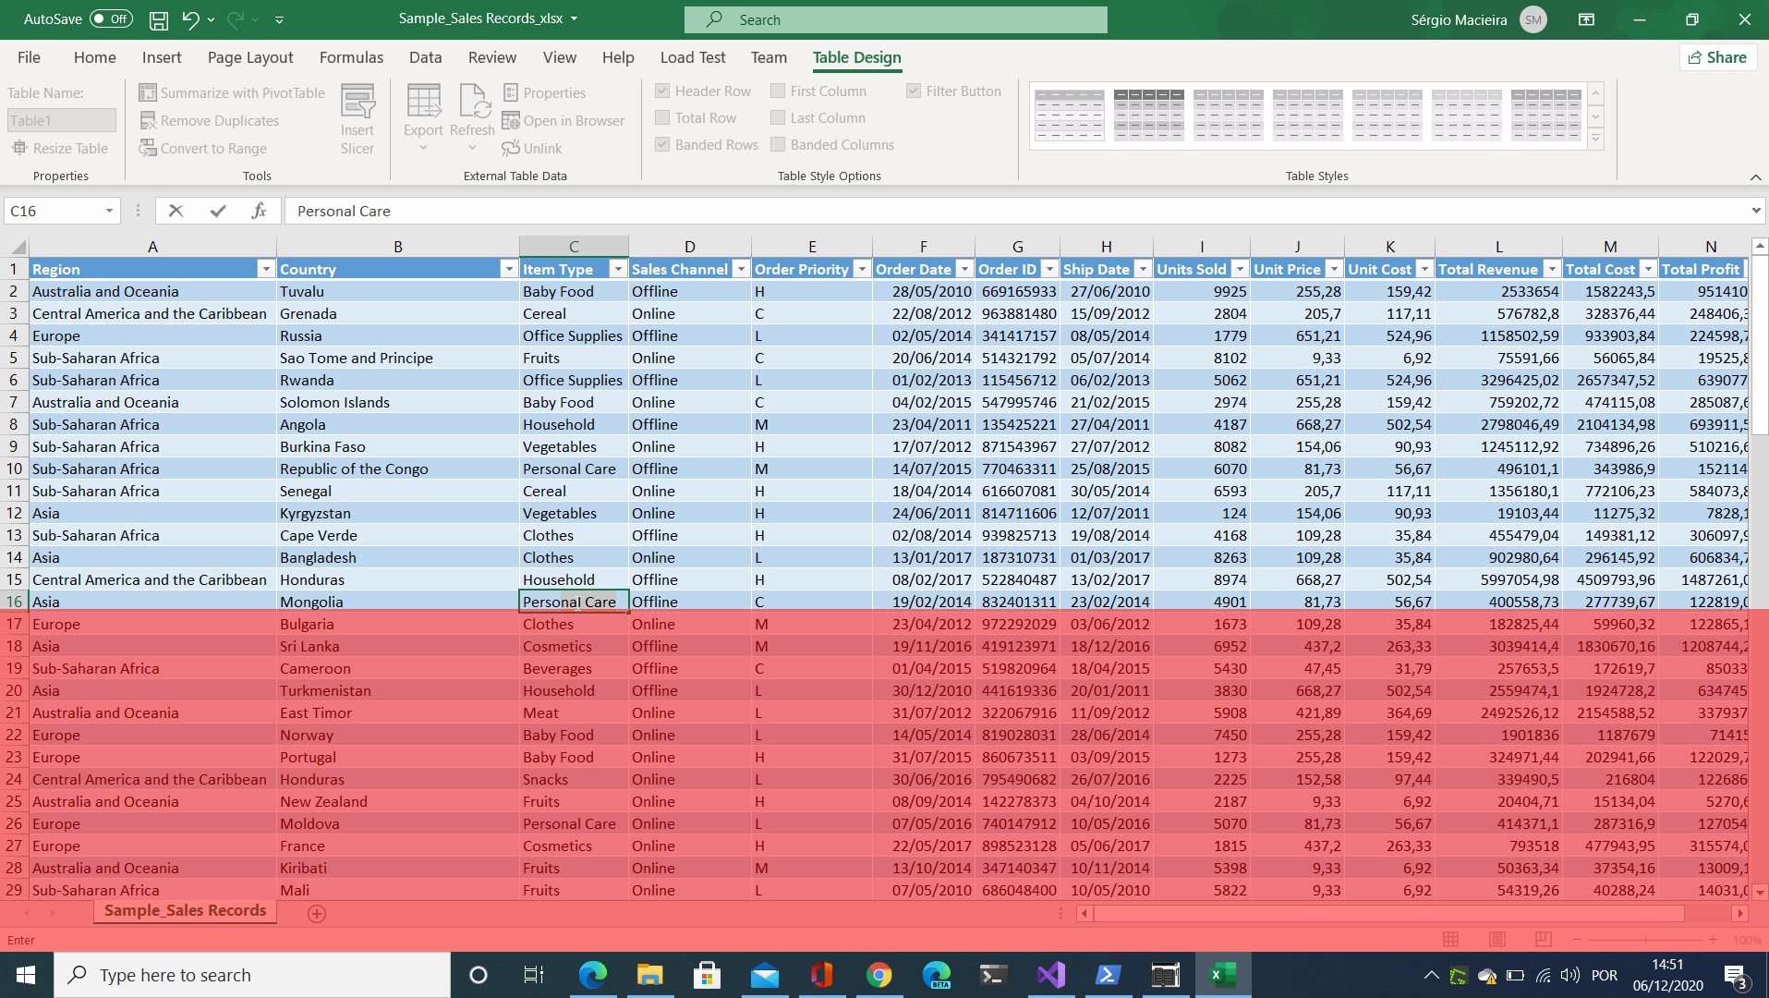Click Open in Browser
This screenshot has width=1769, height=998.
click(x=563, y=120)
